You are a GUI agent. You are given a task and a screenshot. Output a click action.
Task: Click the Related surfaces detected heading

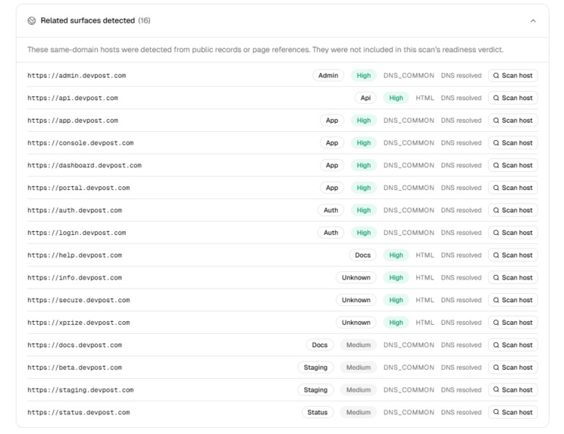[87, 21]
